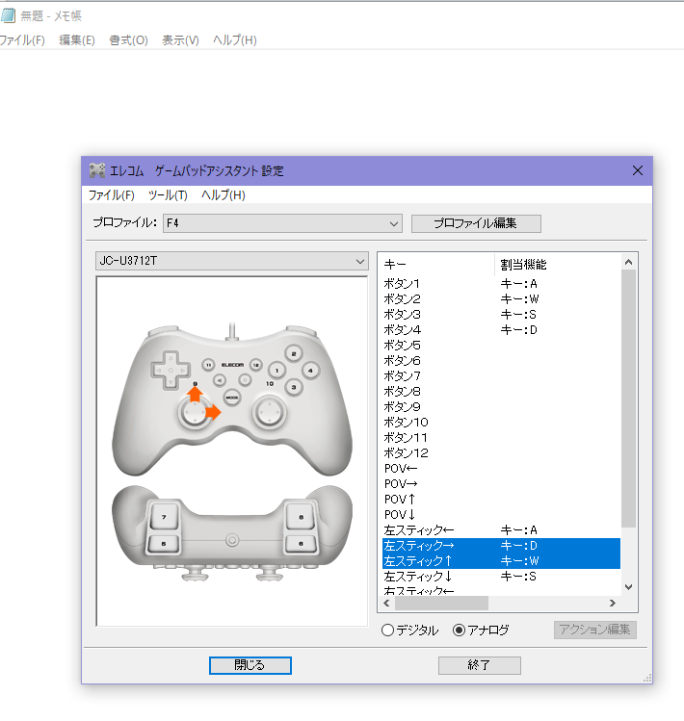Screen dimensions: 684x721
Task: Click the 割当機能 column header
Action: [x=558, y=265]
